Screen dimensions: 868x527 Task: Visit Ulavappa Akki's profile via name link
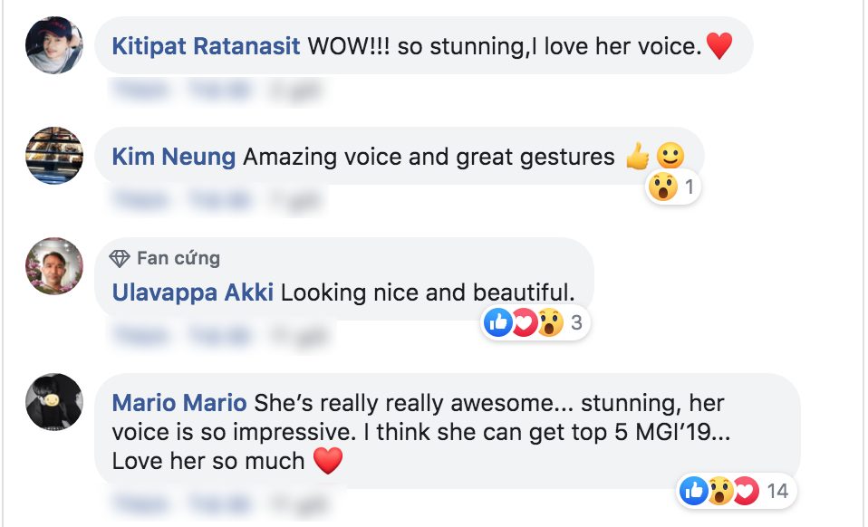click(x=192, y=292)
